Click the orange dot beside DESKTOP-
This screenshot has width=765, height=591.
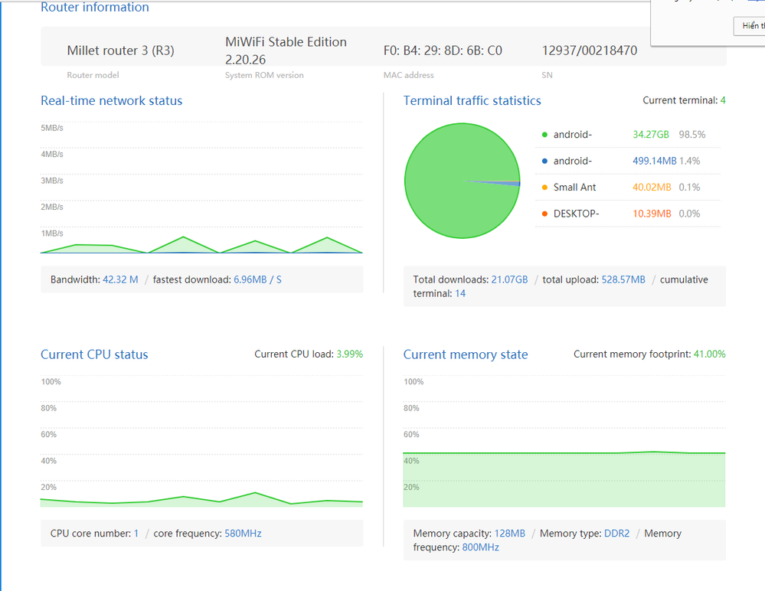[x=544, y=214]
